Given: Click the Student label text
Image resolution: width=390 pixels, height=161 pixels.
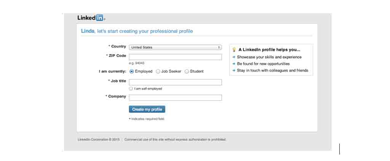Looking at the screenshot, I should click(197, 71).
